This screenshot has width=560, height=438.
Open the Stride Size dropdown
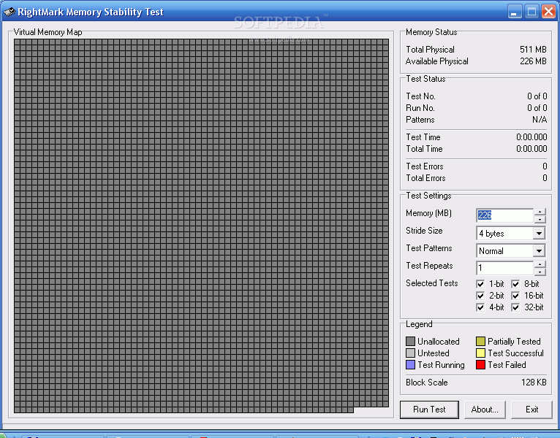539,234
